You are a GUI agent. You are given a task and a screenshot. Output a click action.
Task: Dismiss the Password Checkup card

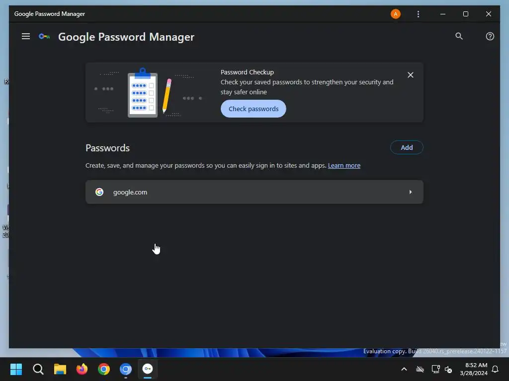pyautogui.click(x=410, y=75)
